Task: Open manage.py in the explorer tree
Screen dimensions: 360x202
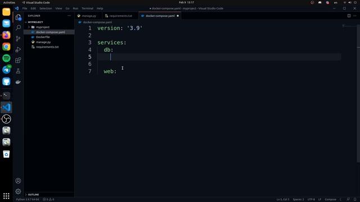Action: (43, 42)
